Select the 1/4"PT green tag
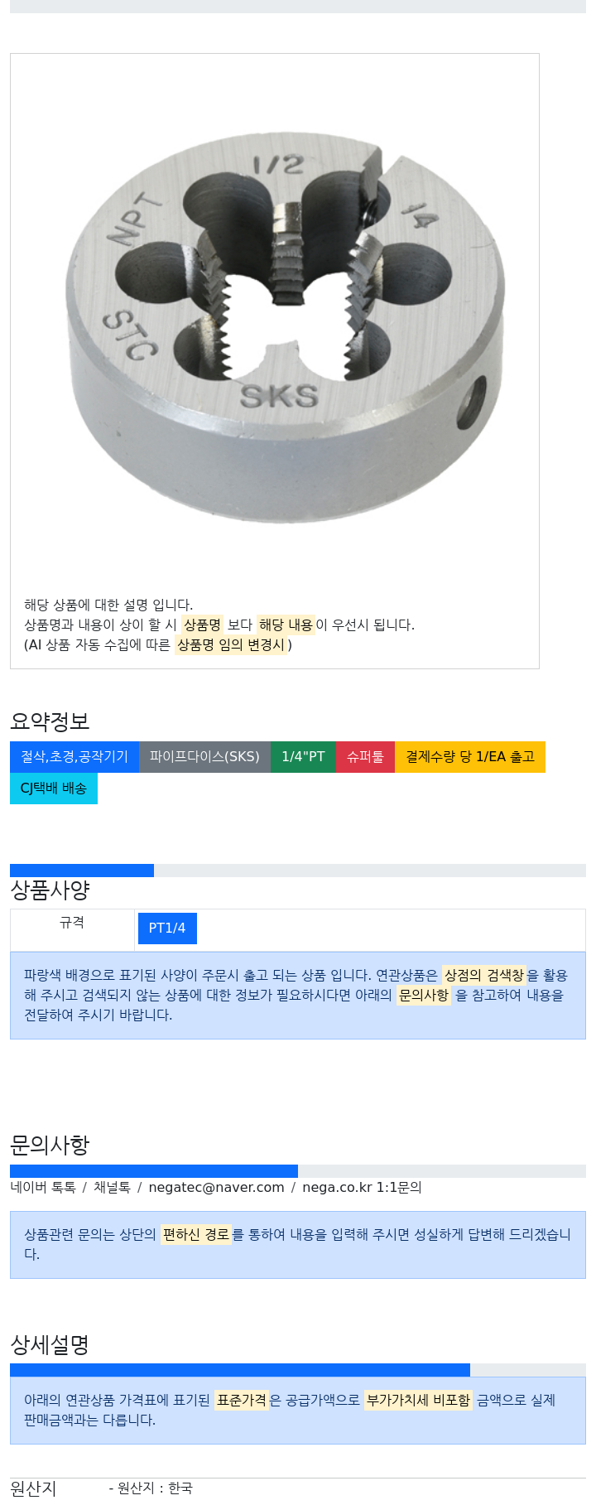 303,757
